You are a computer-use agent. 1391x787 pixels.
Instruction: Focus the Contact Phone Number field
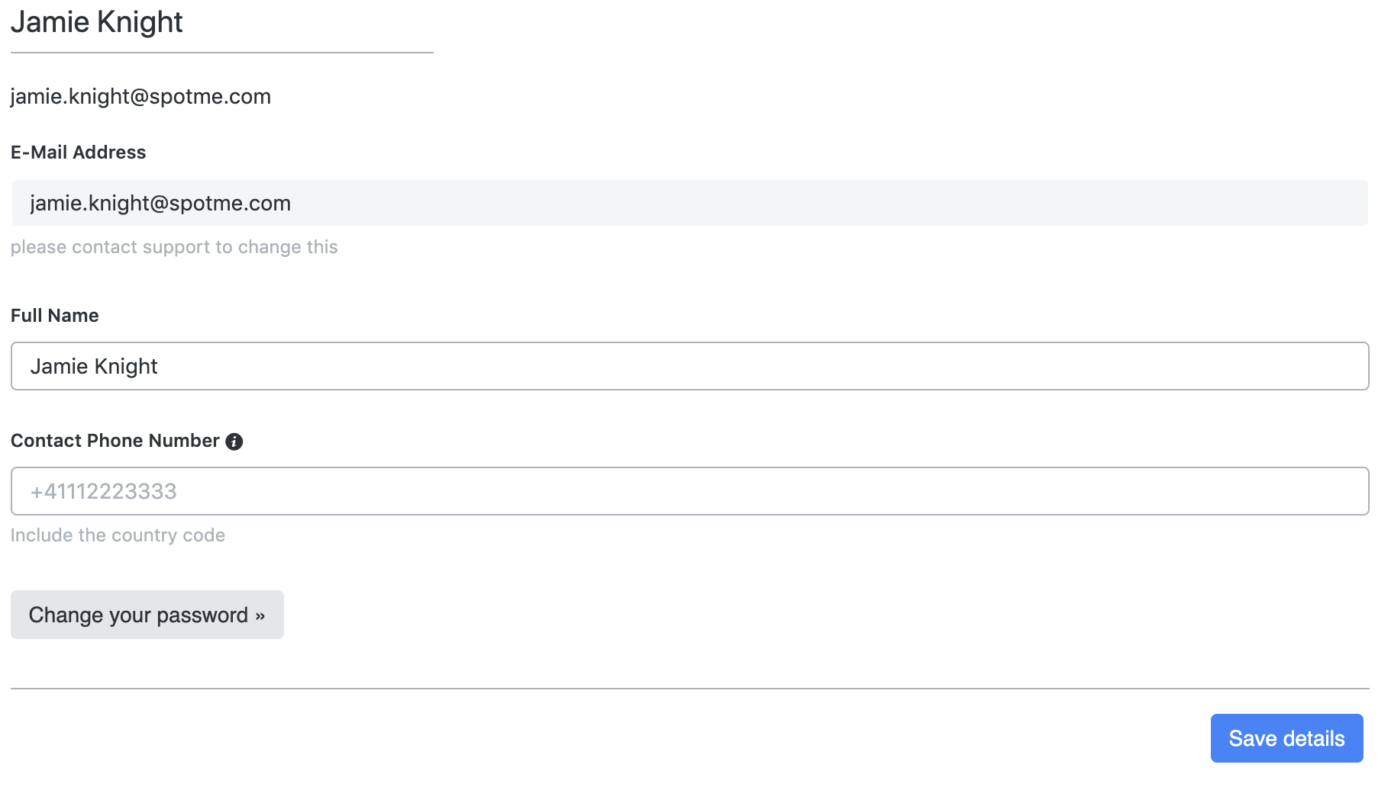coord(690,491)
